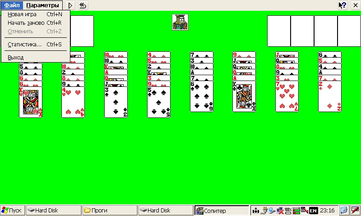Click the black Jack above the 3 of spades
The image size is (361, 216).
pos(116,84)
